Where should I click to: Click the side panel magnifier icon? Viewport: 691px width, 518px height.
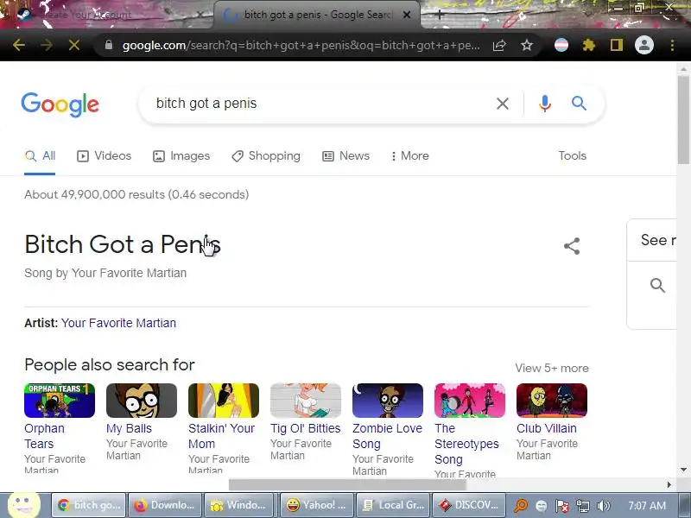[657, 285]
